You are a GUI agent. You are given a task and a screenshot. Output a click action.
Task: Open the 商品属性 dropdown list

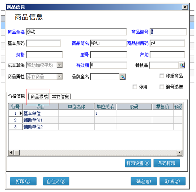(59, 76)
